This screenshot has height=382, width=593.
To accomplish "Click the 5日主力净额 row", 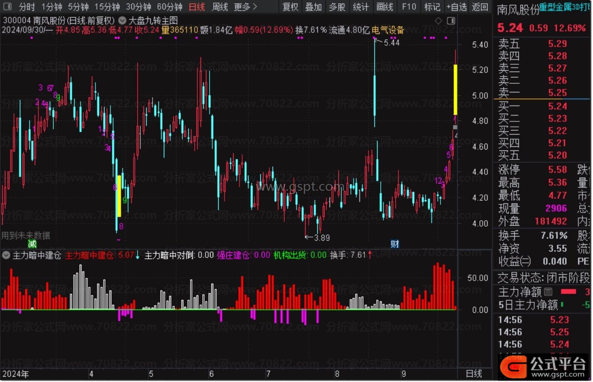I will pos(545,305).
